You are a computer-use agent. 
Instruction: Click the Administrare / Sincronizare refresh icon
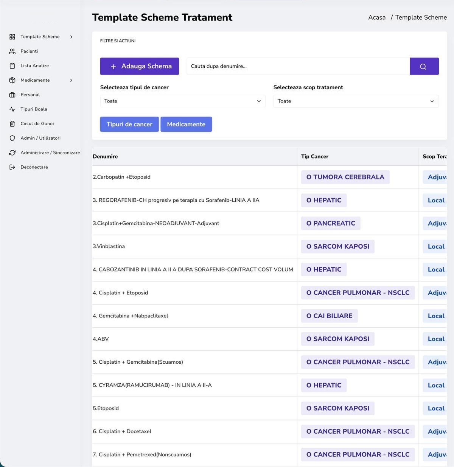click(x=12, y=153)
